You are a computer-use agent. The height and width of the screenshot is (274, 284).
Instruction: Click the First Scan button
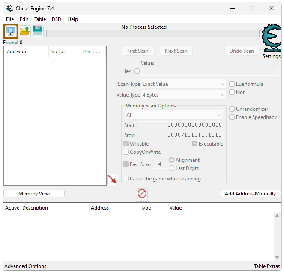point(138,51)
